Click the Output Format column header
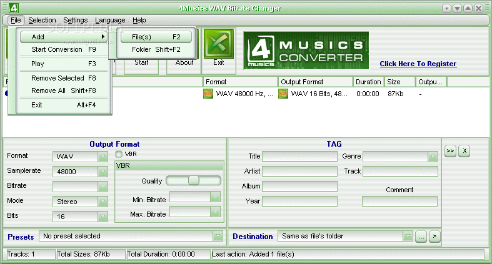This screenshot has width=492, height=264. pyautogui.click(x=315, y=82)
